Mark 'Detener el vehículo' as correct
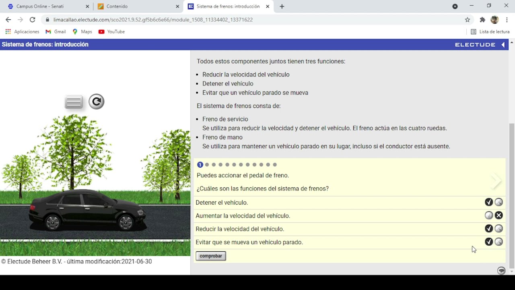 489,202
